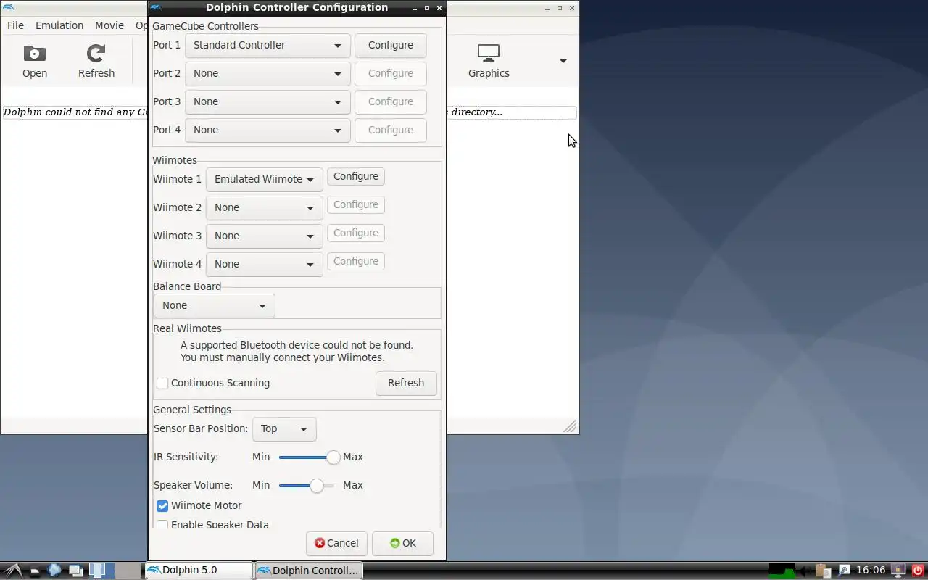Viewport: 928px width, 580px height.
Task: Open the Emulation menu in Dolphin
Action: coord(59,25)
